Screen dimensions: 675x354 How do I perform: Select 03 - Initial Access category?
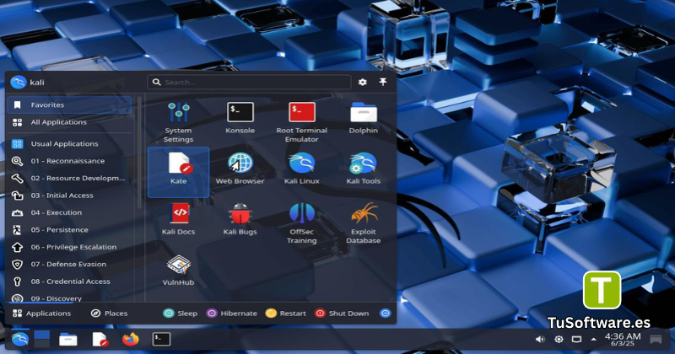click(x=69, y=196)
